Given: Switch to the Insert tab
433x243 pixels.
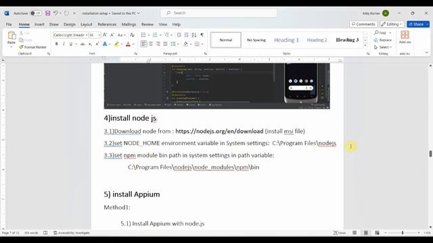Looking at the screenshot, I should pos(39,24).
